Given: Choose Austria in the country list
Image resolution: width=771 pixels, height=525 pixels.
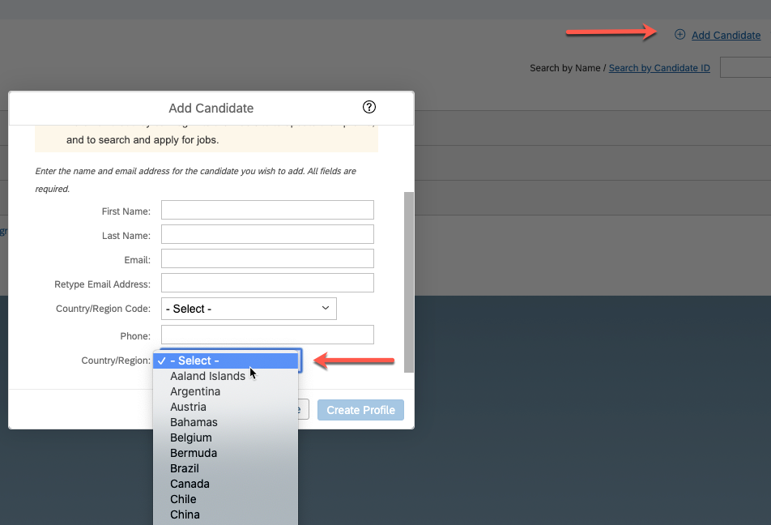Looking at the screenshot, I should pos(226,407).
